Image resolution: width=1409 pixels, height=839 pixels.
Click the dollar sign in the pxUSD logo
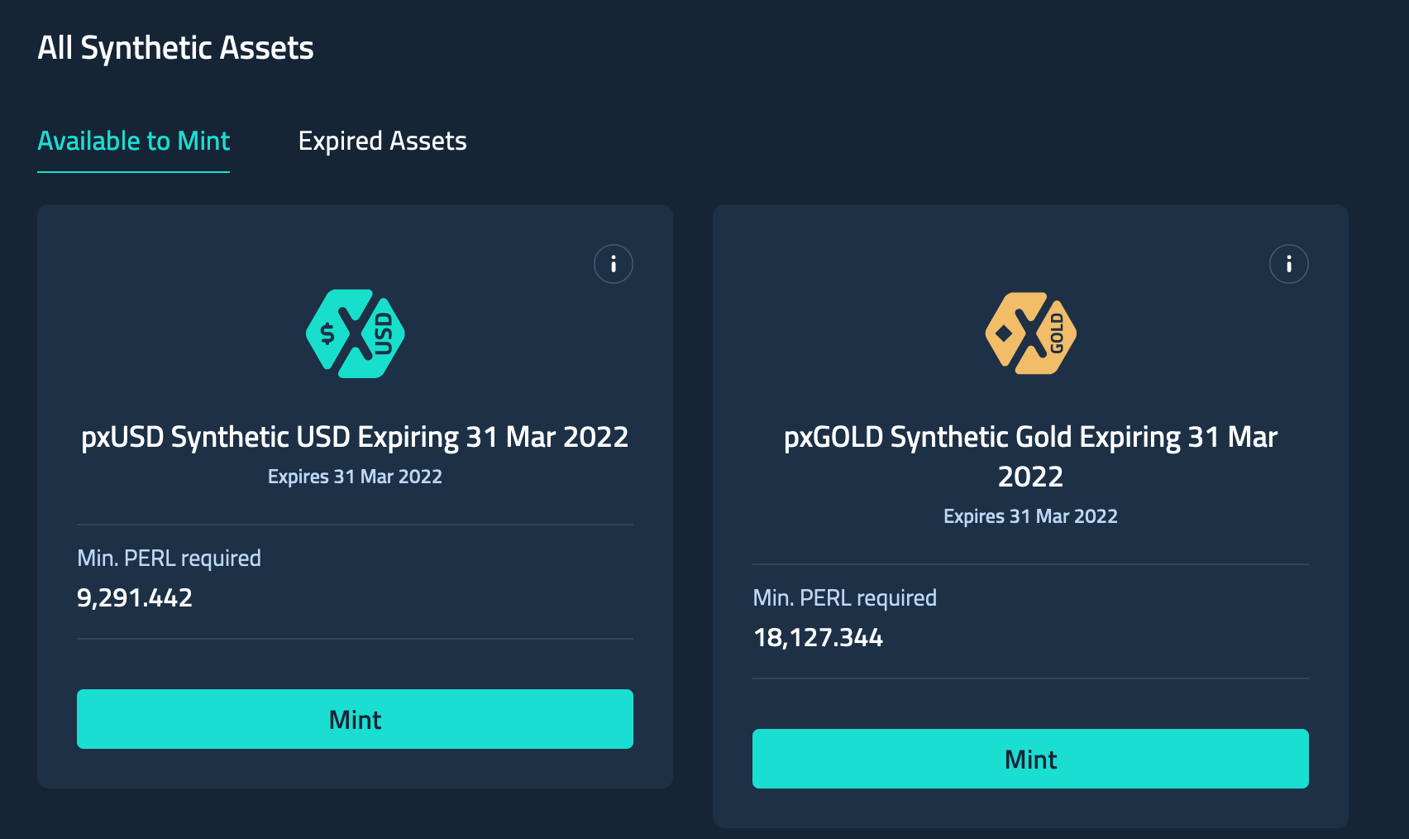327,333
